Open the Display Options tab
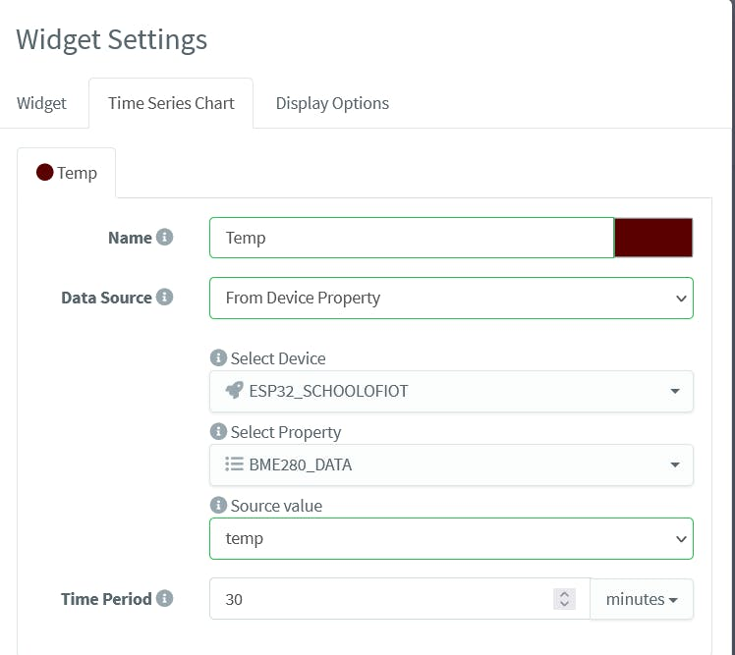735x655 pixels. coord(332,103)
